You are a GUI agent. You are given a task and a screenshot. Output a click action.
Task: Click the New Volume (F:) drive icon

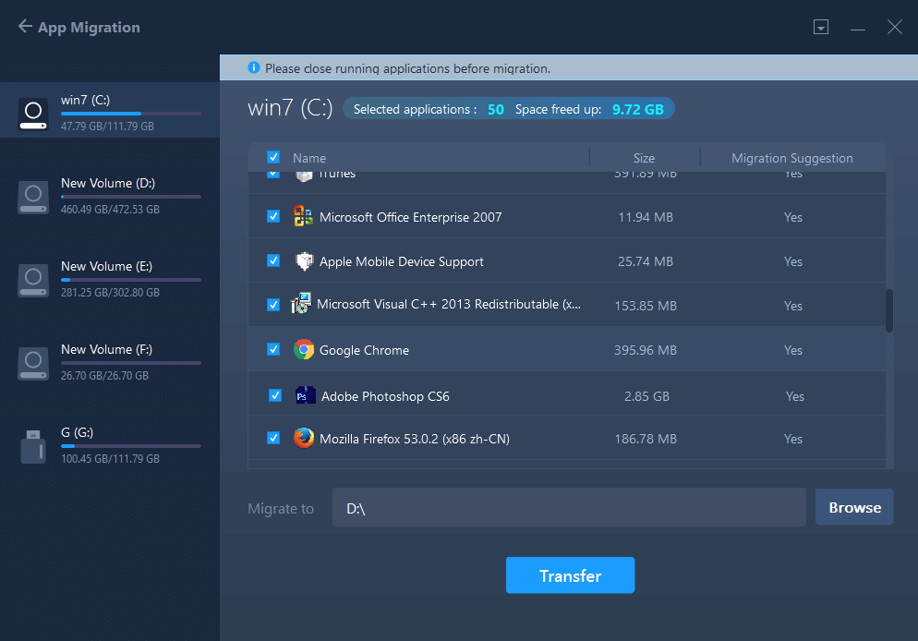(x=33, y=363)
